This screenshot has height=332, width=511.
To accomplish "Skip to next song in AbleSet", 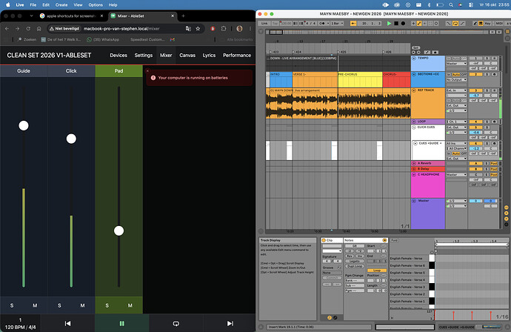I will tap(230, 323).
